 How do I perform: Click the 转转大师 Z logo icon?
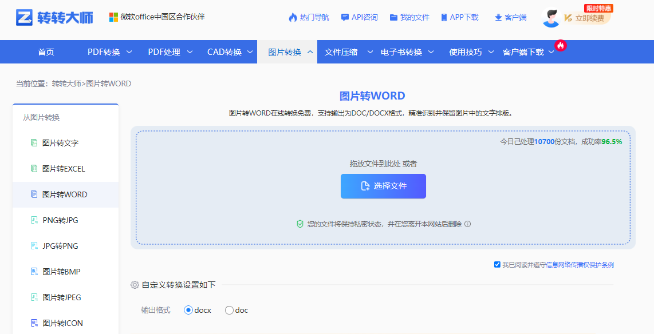click(x=24, y=18)
